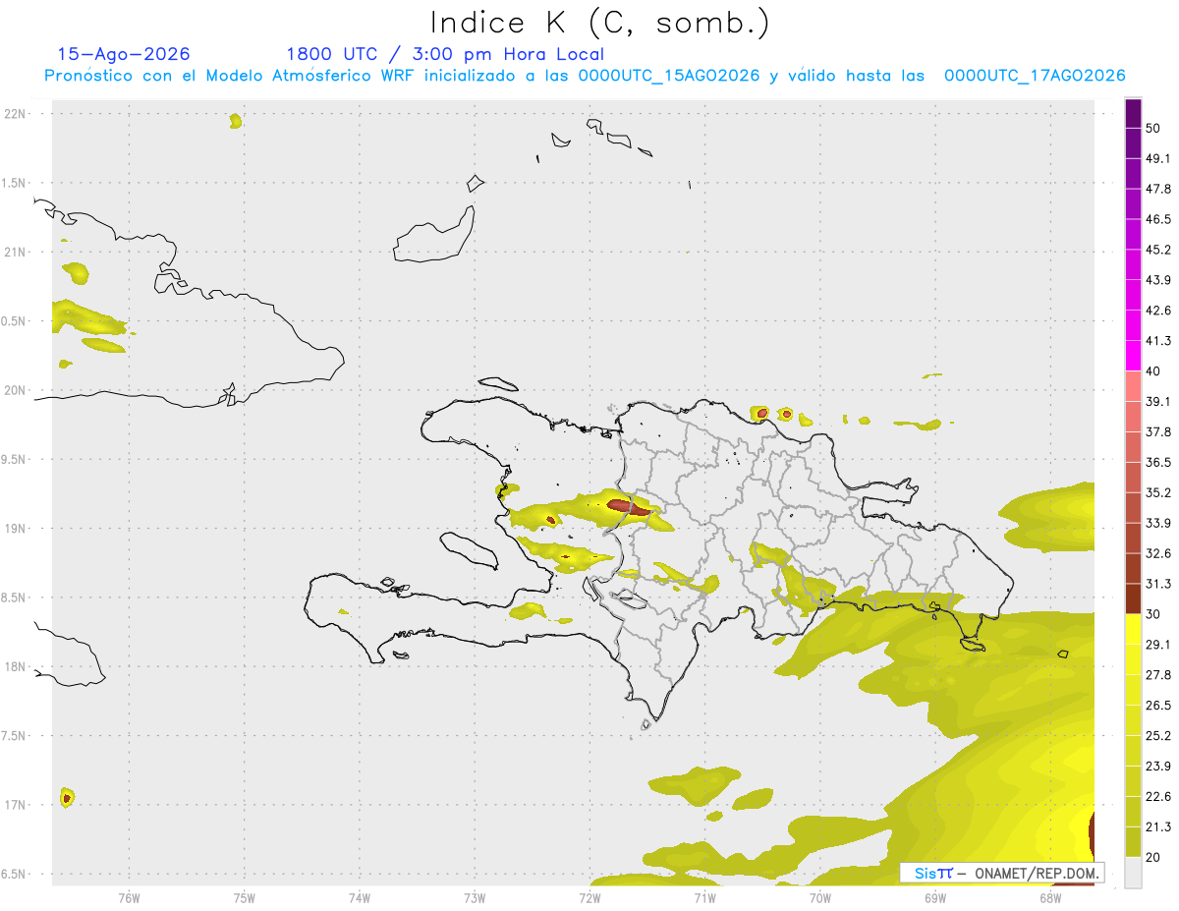Click the "21N" latitude label
Viewport: 1179px width, 911px height.
click(16, 252)
